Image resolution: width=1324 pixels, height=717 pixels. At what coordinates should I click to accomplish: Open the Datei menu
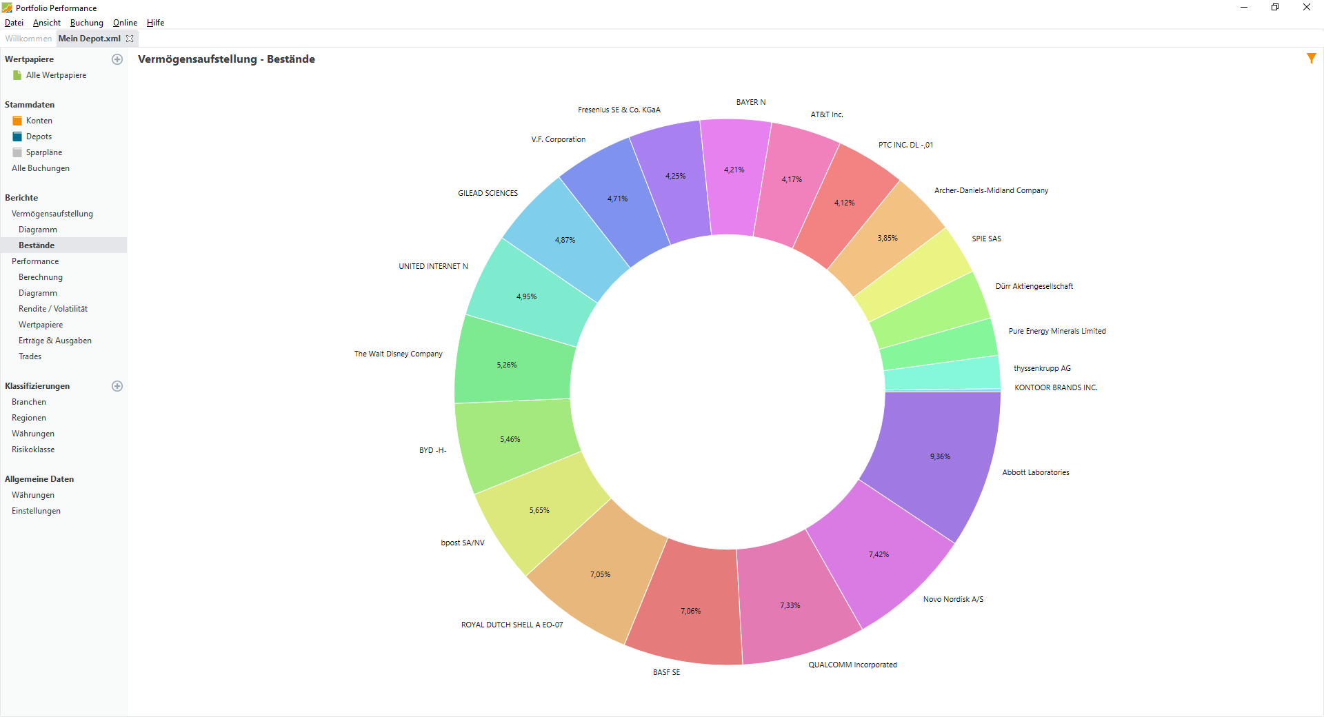(x=14, y=23)
